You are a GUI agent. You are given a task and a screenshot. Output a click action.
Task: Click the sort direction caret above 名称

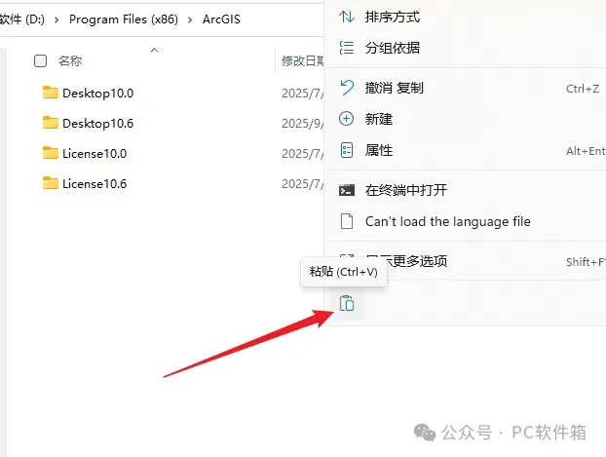coord(155,50)
